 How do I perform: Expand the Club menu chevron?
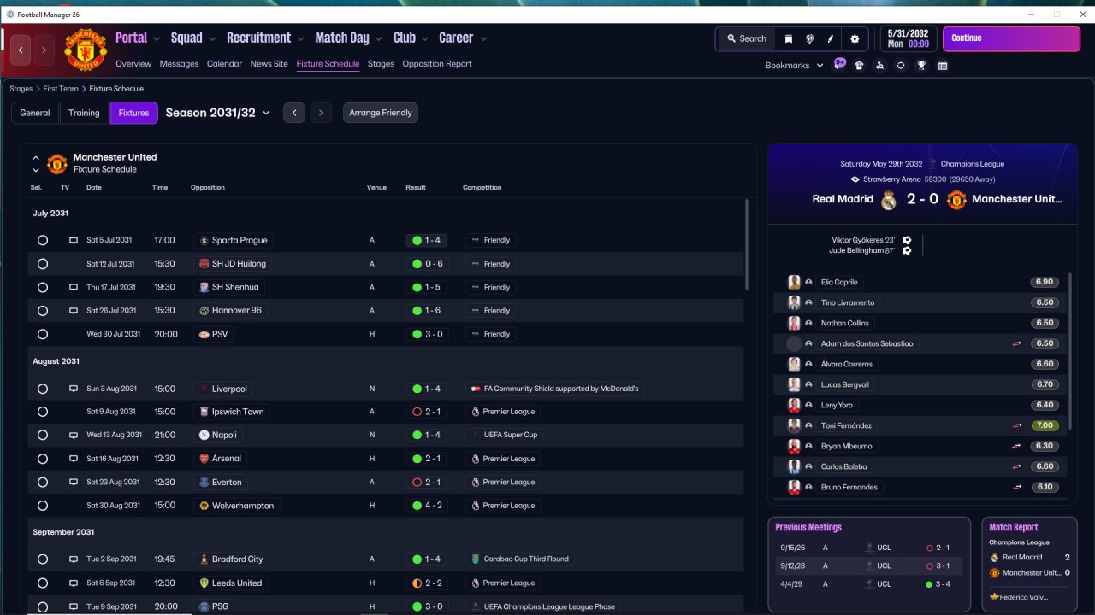pos(424,39)
